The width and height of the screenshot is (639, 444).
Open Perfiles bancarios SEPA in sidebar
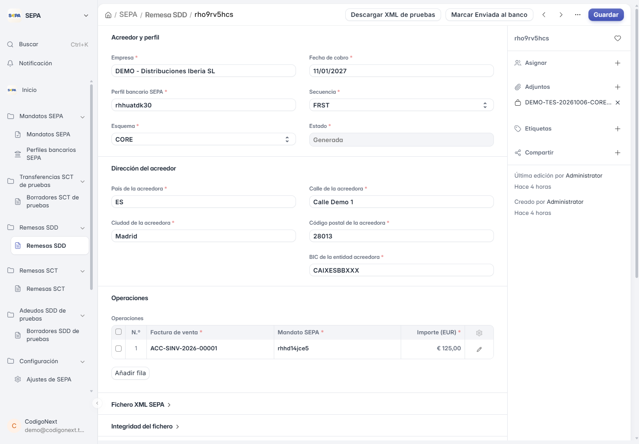click(x=50, y=154)
